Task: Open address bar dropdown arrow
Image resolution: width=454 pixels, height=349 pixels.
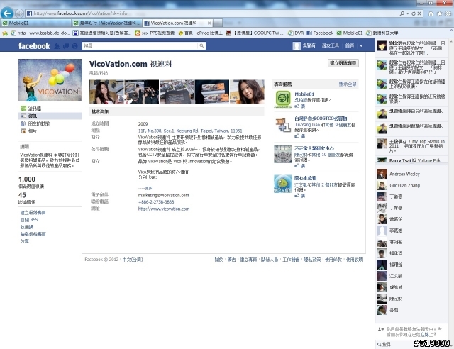Action: 408,13
